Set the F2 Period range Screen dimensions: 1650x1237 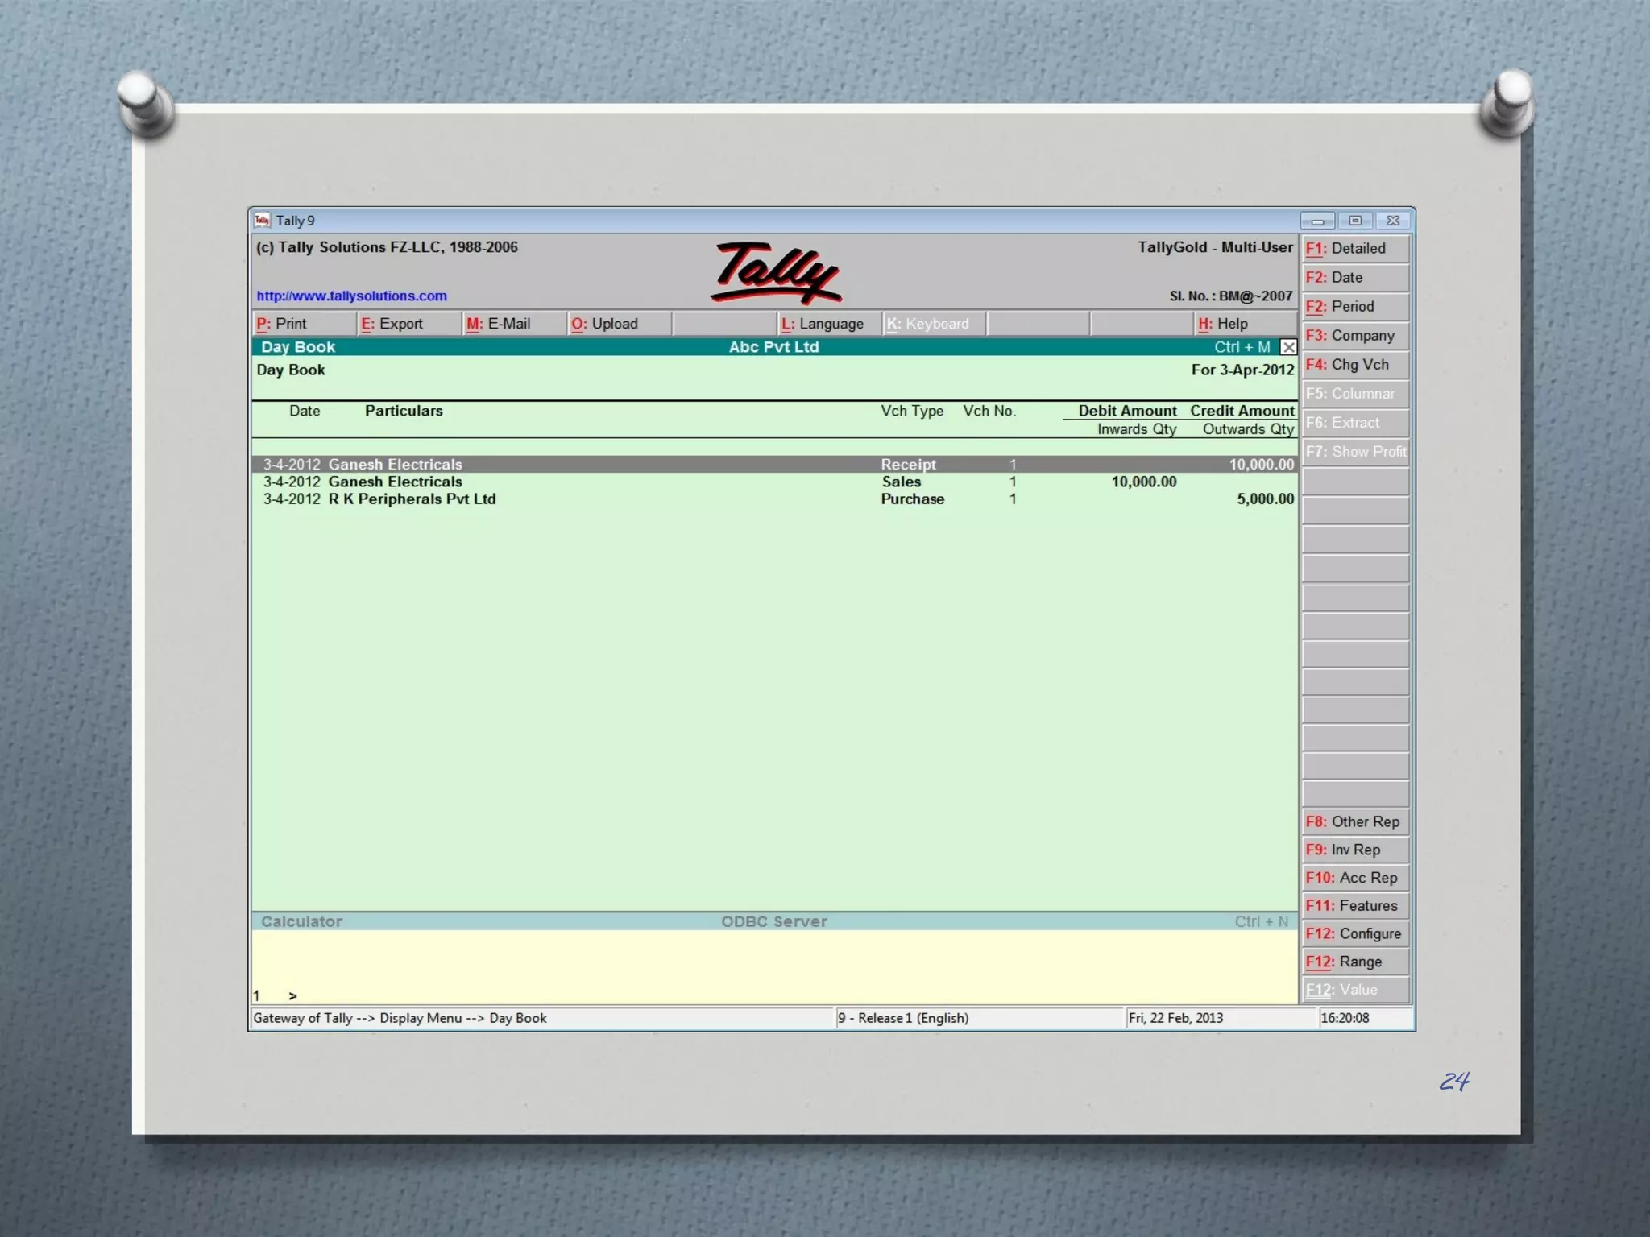point(1355,307)
